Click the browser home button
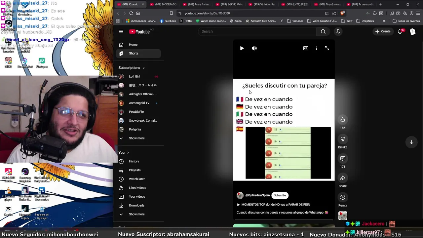 tap(138, 13)
